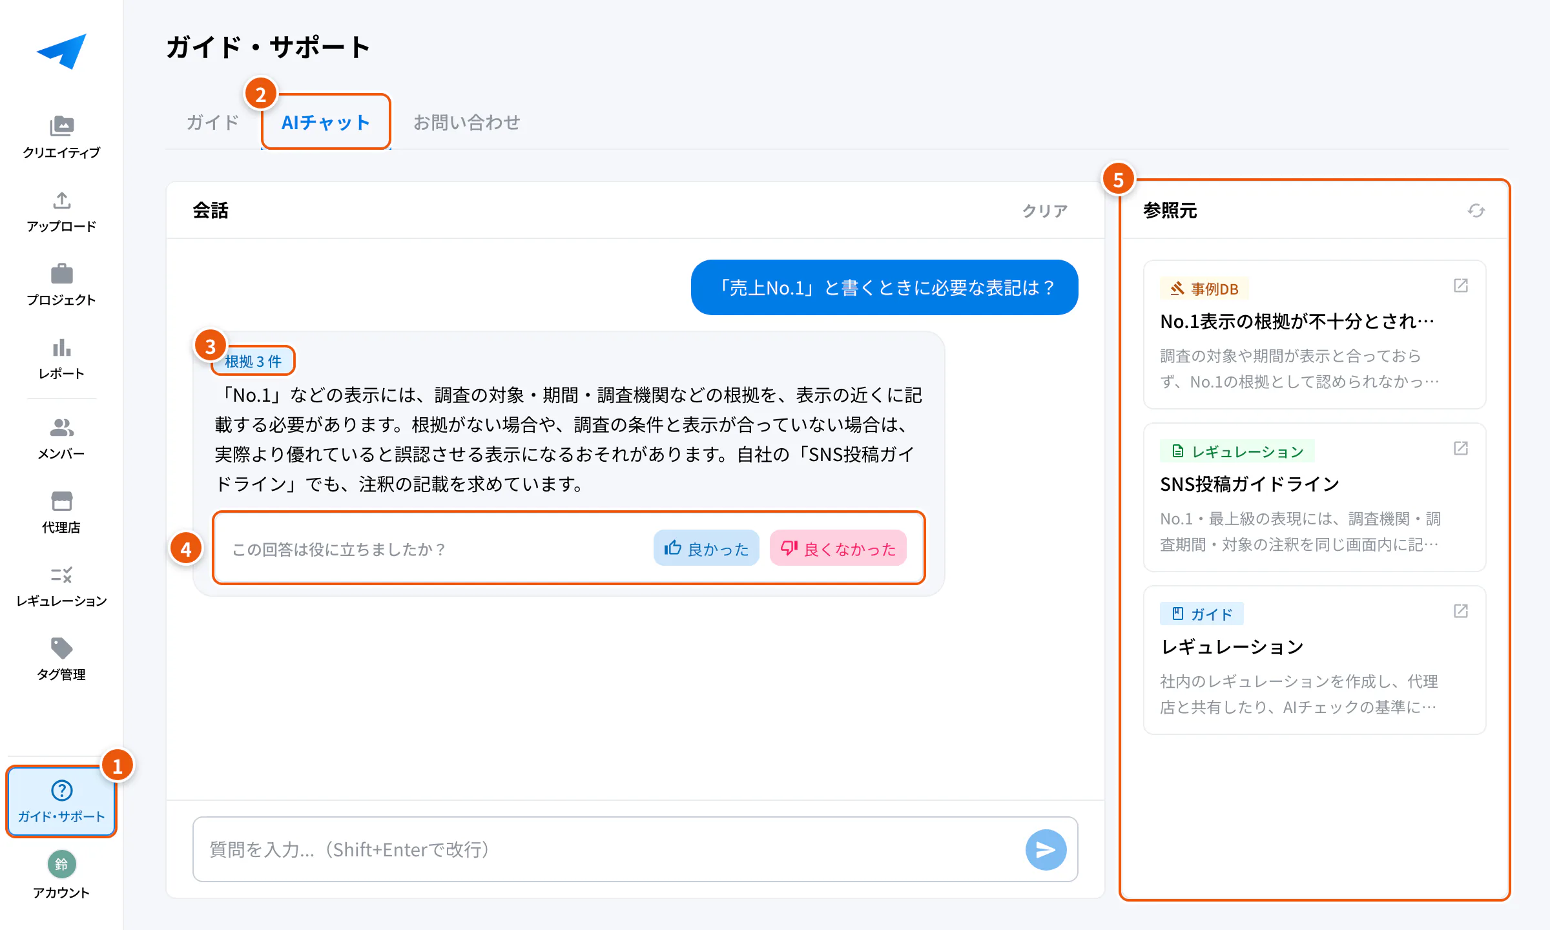Select ガイド・サポート in the sidebar
Viewport: 1550px width, 930px height.
coord(61,801)
